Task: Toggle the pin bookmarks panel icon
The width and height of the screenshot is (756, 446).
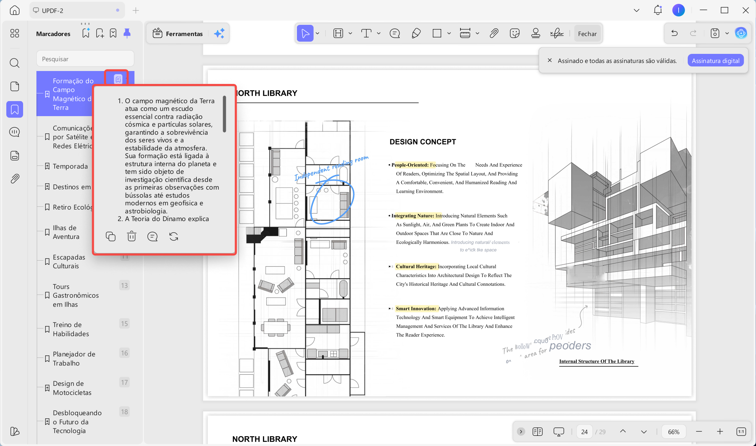Action: 127,33
